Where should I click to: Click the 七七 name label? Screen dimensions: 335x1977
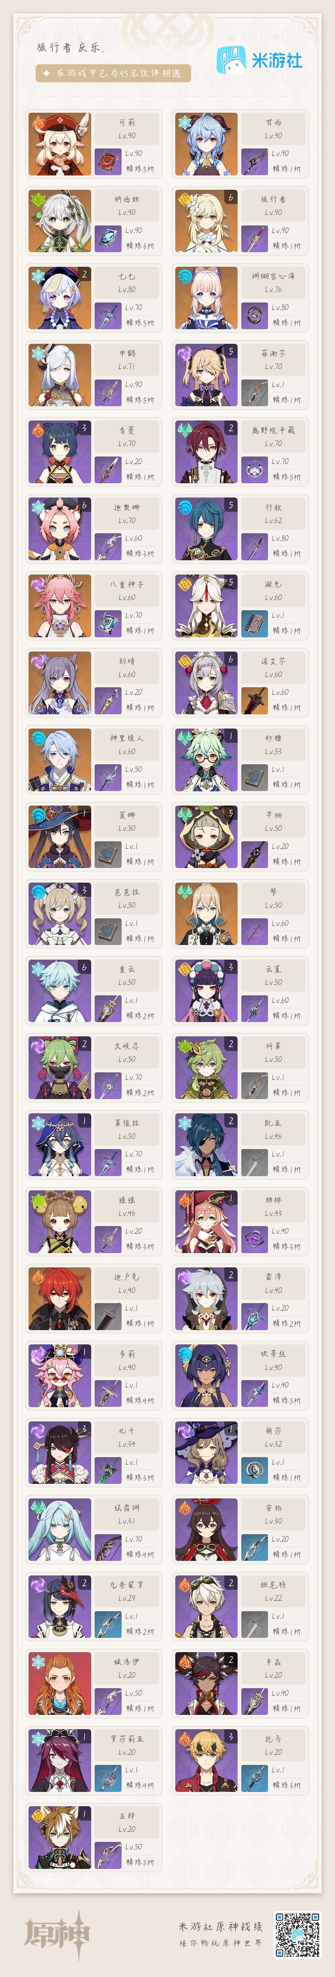(x=127, y=276)
